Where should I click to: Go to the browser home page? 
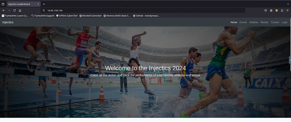20,10
